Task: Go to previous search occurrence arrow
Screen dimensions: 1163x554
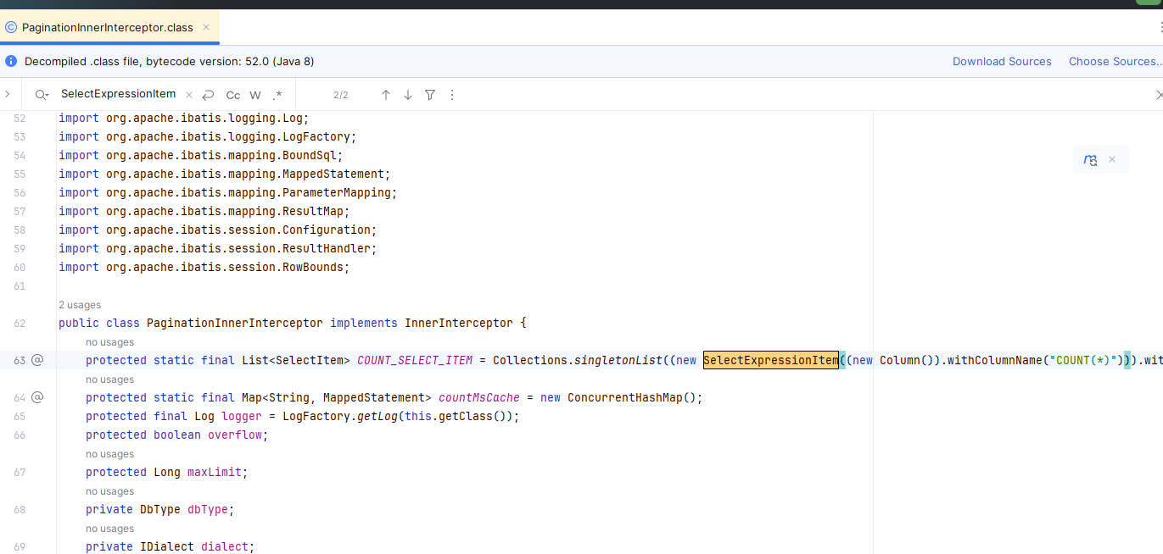Action: pyautogui.click(x=385, y=95)
